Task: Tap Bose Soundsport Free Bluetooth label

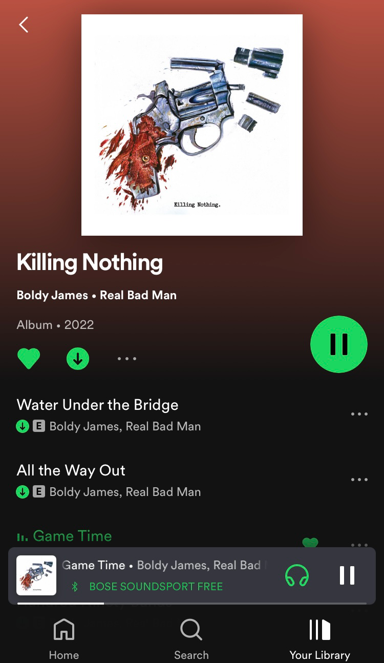Action: click(x=156, y=587)
